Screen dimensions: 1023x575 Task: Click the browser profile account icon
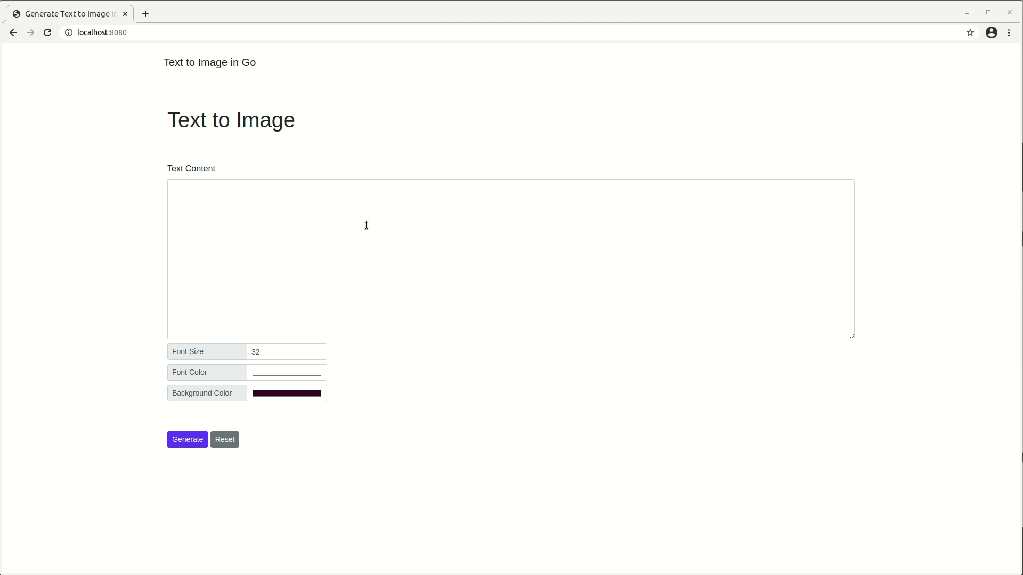click(992, 32)
